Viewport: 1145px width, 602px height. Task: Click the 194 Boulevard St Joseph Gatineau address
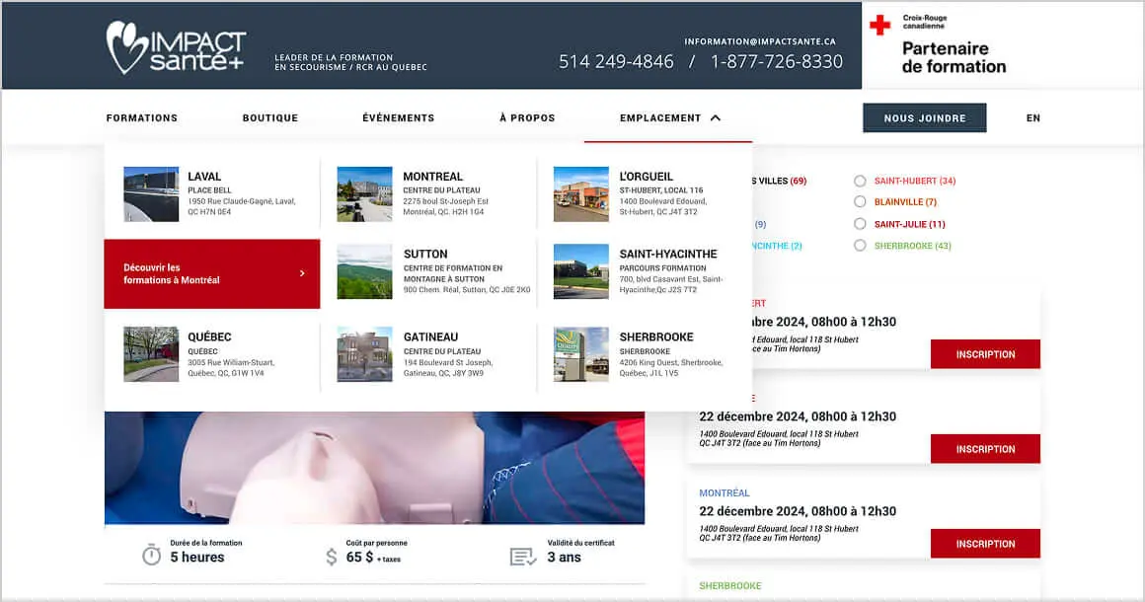point(447,368)
